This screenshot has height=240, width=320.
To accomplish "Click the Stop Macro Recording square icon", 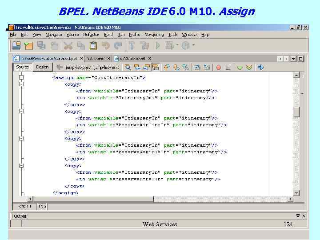I will point(228,68).
